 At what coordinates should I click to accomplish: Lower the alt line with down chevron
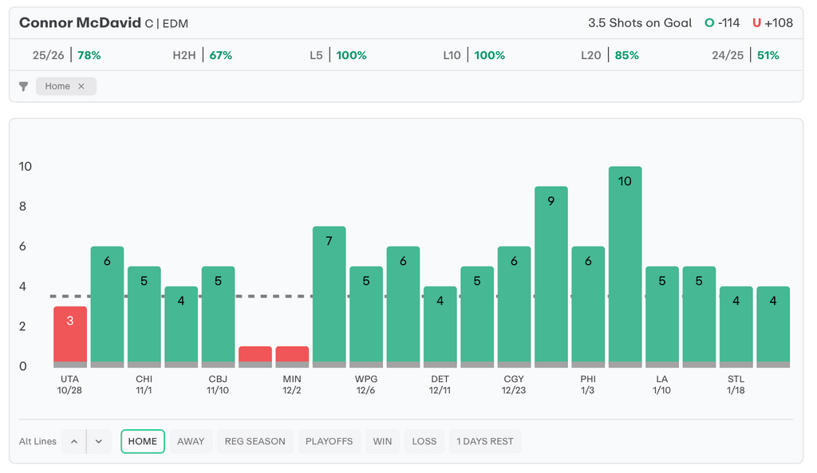pyautogui.click(x=99, y=441)
